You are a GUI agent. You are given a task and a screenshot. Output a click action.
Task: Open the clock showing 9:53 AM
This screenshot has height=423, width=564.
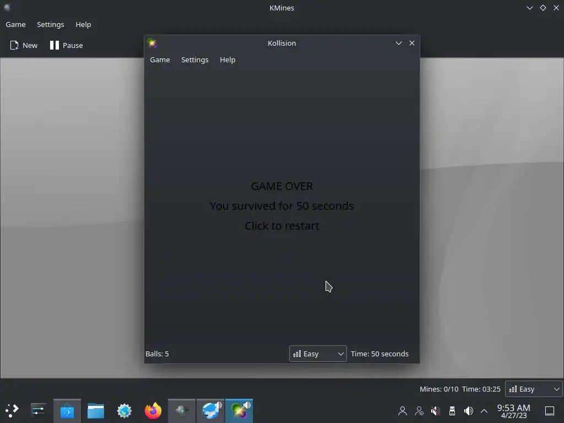click(514, 411)
